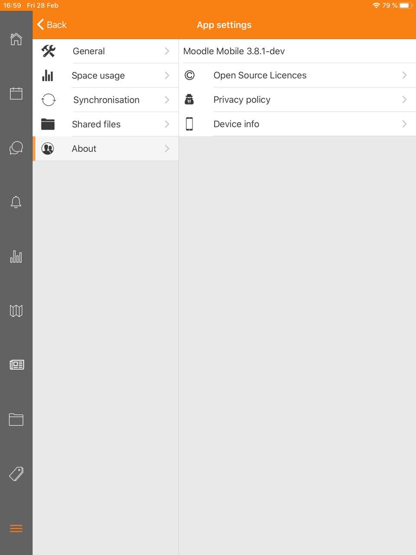This screenshot has height=555, width=416.
Task: Open the Tags icon in sidebar
Action: [x=16, y=474]
